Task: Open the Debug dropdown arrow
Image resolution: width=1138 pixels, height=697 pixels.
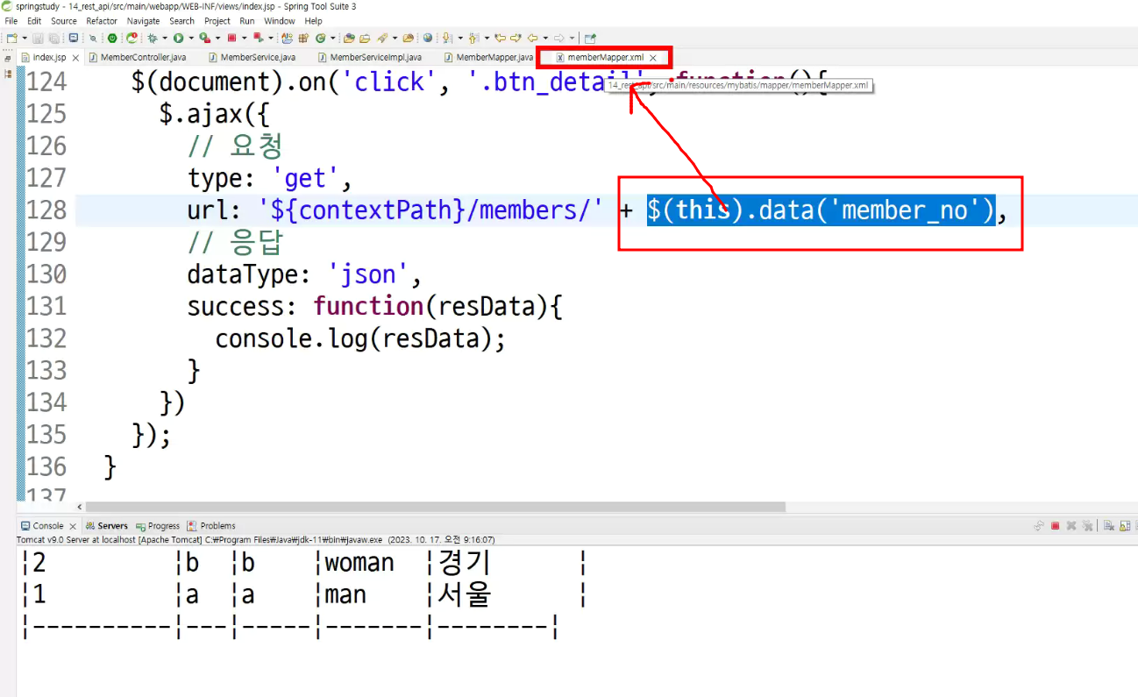Action: 165,38
